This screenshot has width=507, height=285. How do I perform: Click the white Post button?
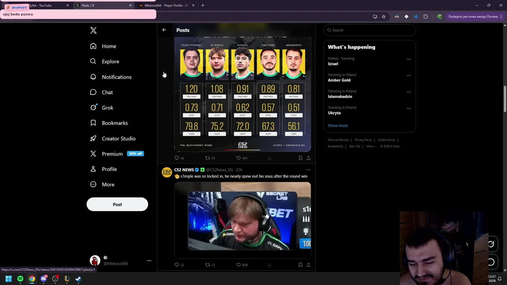(117, 204)
